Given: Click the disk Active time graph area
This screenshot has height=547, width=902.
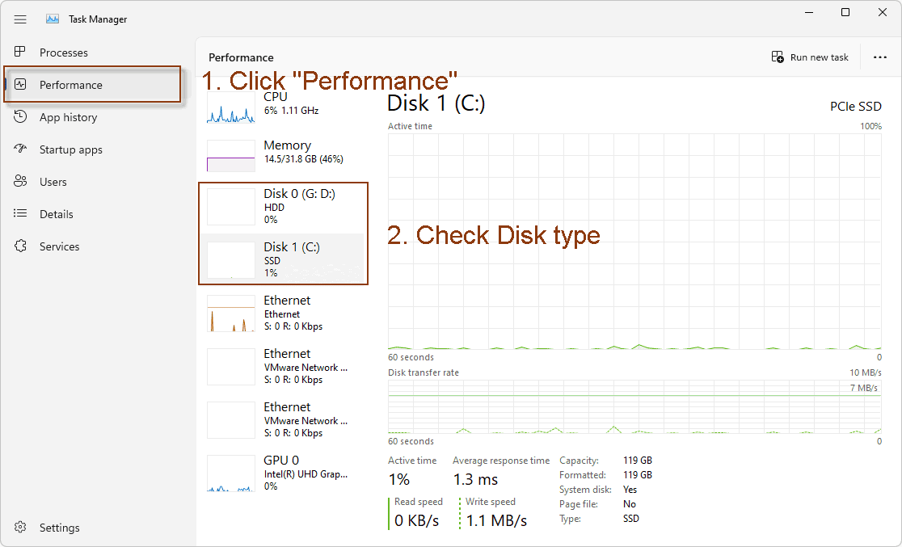Looking at the screenshot, I should coord(634,241).
